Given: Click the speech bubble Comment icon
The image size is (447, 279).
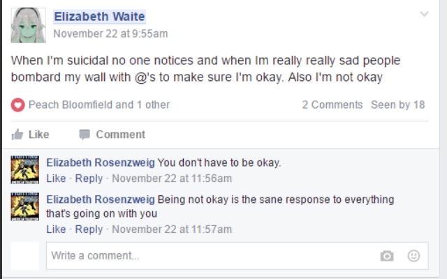Looking at the screenshot, I should [85, 135].
